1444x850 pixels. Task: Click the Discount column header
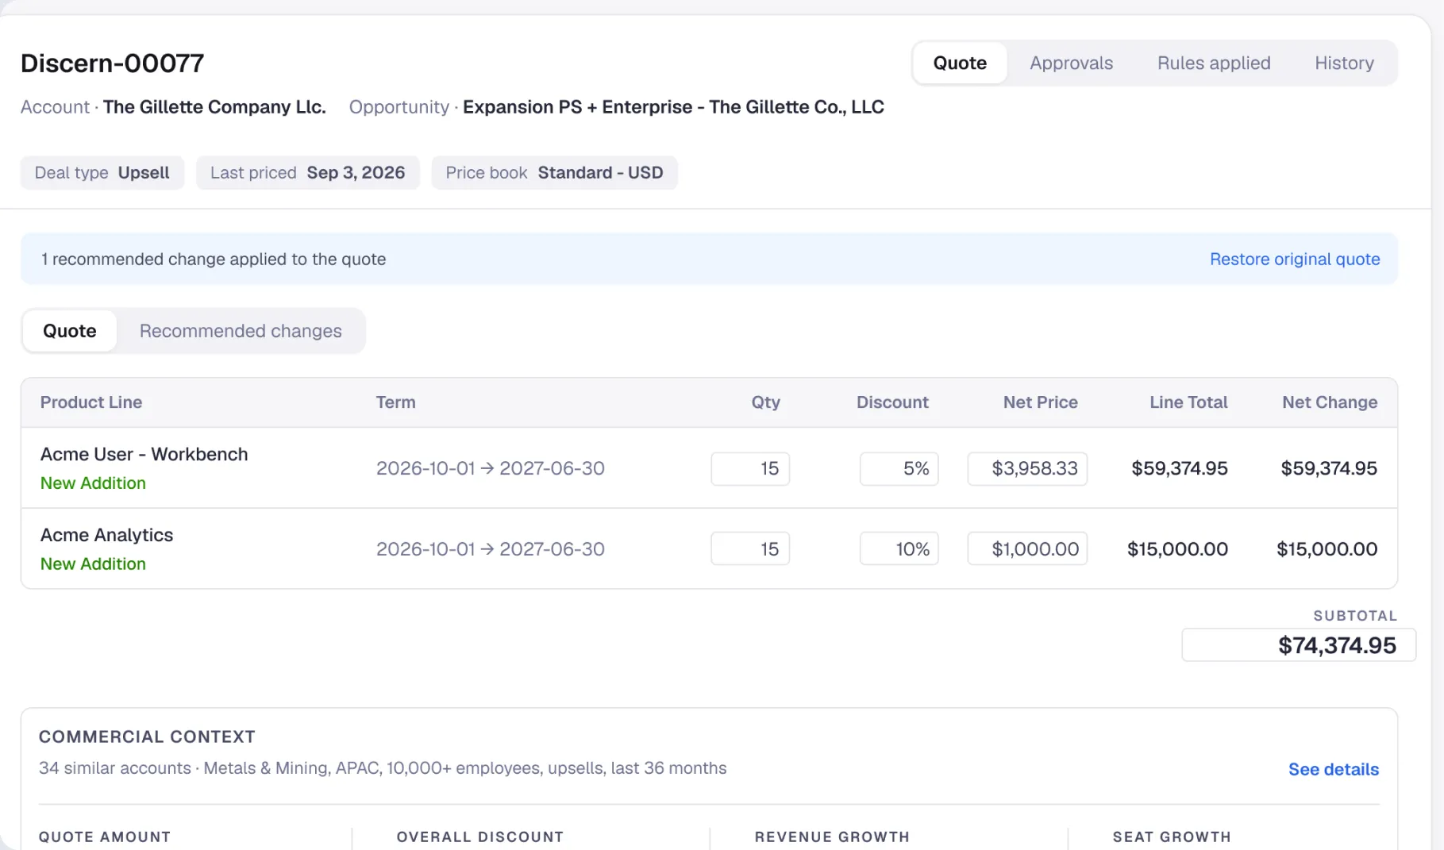[x=892, y=402]
